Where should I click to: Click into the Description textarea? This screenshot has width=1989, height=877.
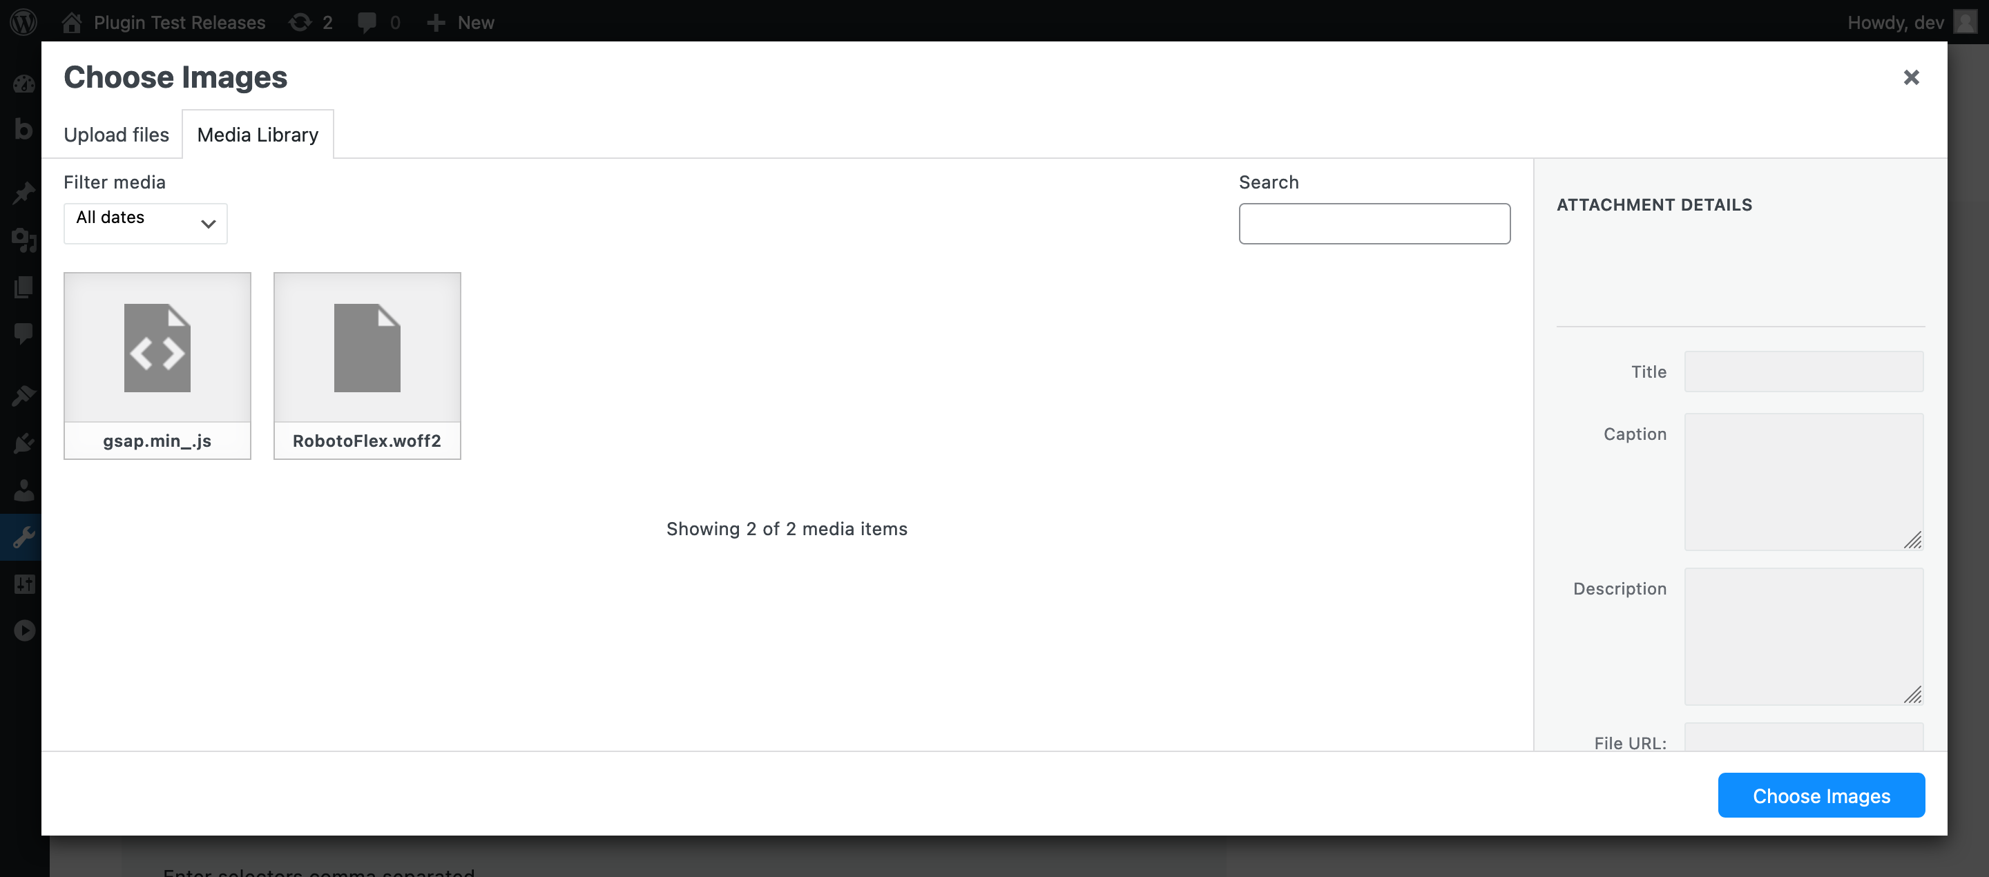pos(1804,636)
